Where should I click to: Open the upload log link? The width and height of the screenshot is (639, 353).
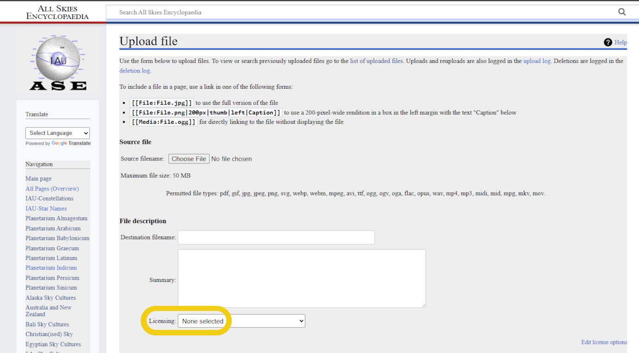pyautogui.click(x=537, y=61)
